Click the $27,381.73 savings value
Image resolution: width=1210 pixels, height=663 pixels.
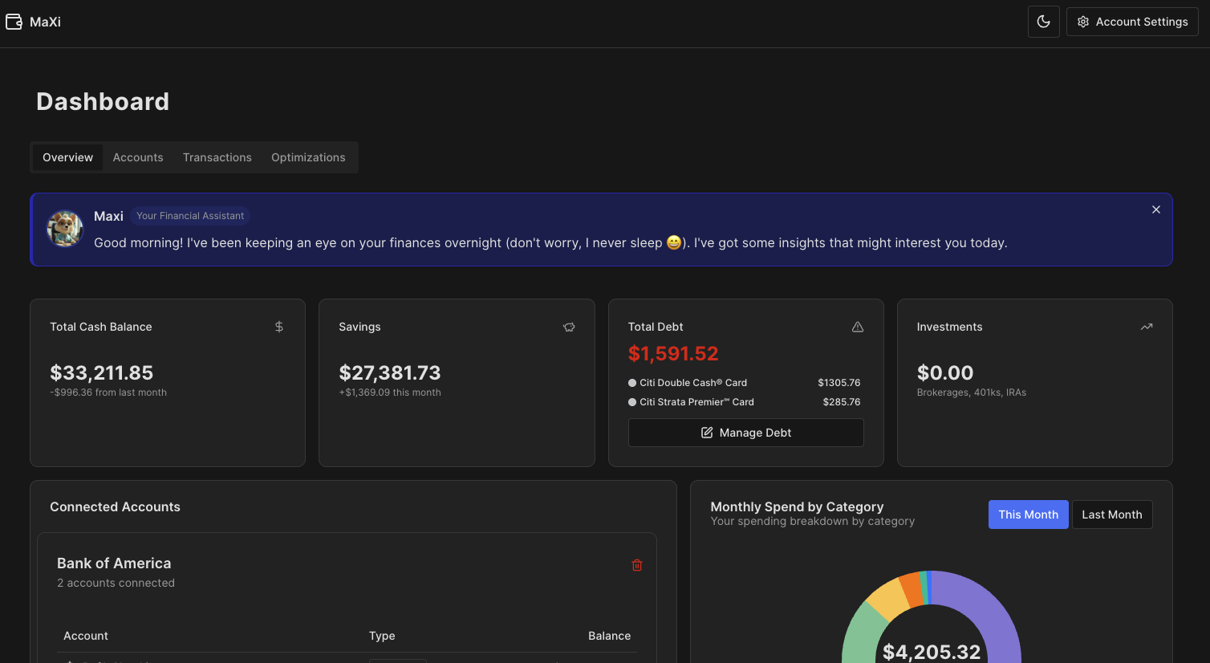(390, 372)
